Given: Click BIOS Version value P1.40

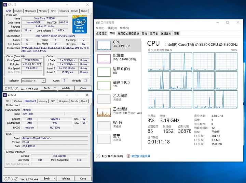Looking at the screenshot, I should pyautogui.click(x=55, y=142).
